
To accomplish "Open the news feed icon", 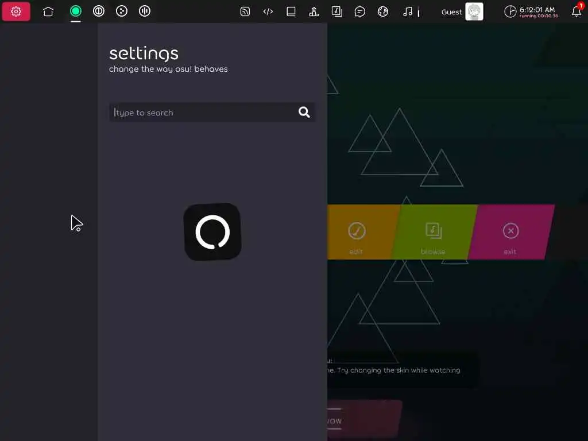I will 245,11.
